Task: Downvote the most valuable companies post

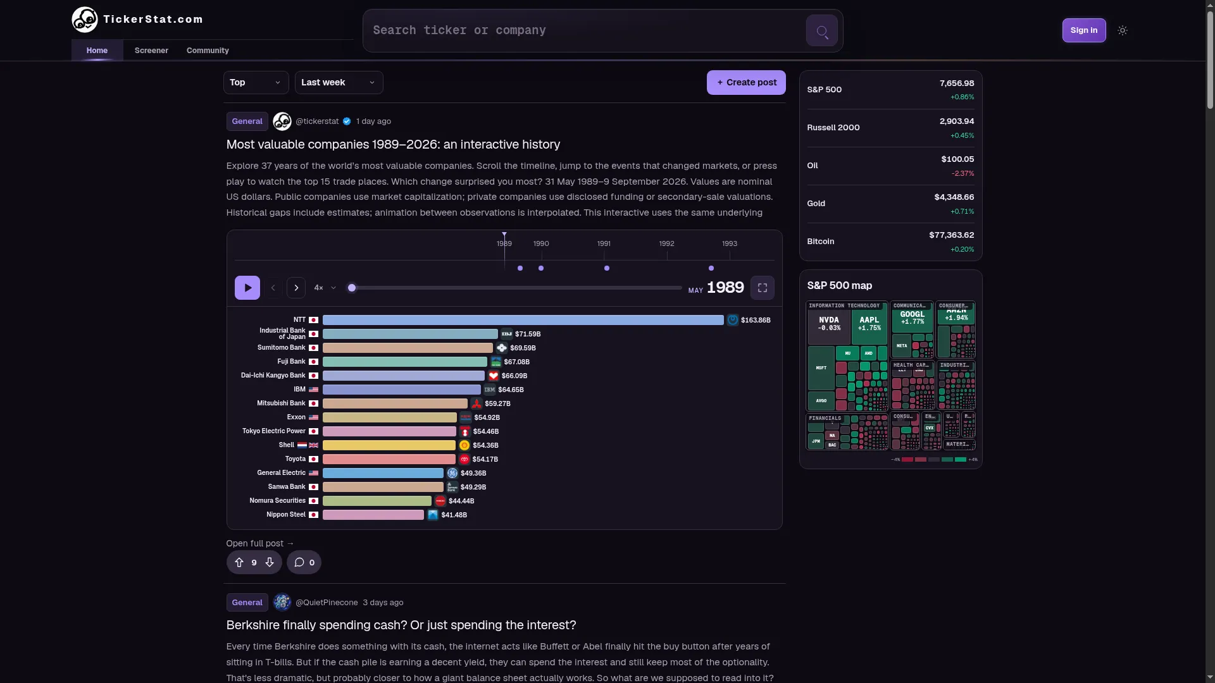Action: point(270,562)
